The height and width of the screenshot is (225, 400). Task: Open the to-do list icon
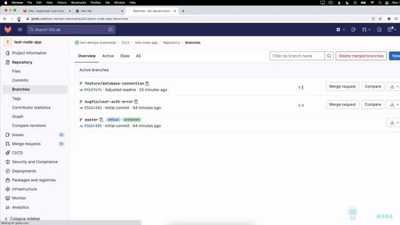tap(379, 29)
